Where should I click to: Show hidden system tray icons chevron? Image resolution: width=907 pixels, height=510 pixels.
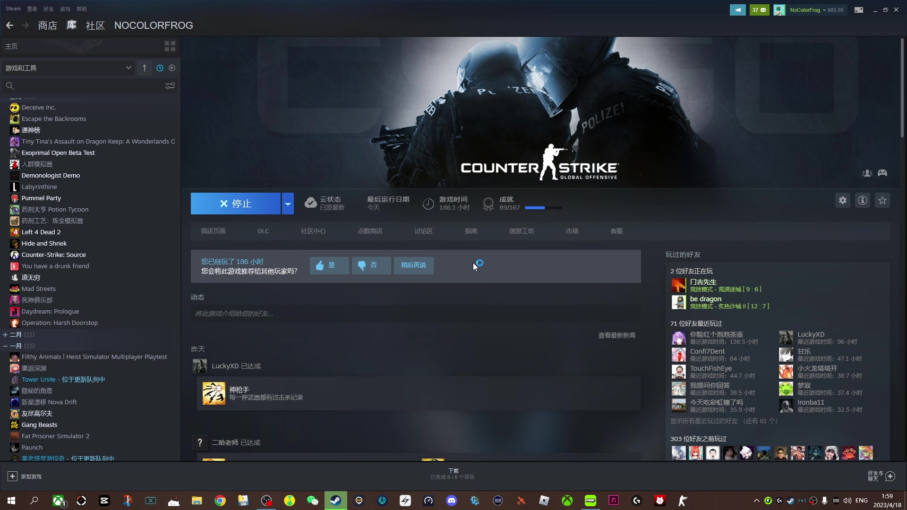pos(757,501)
